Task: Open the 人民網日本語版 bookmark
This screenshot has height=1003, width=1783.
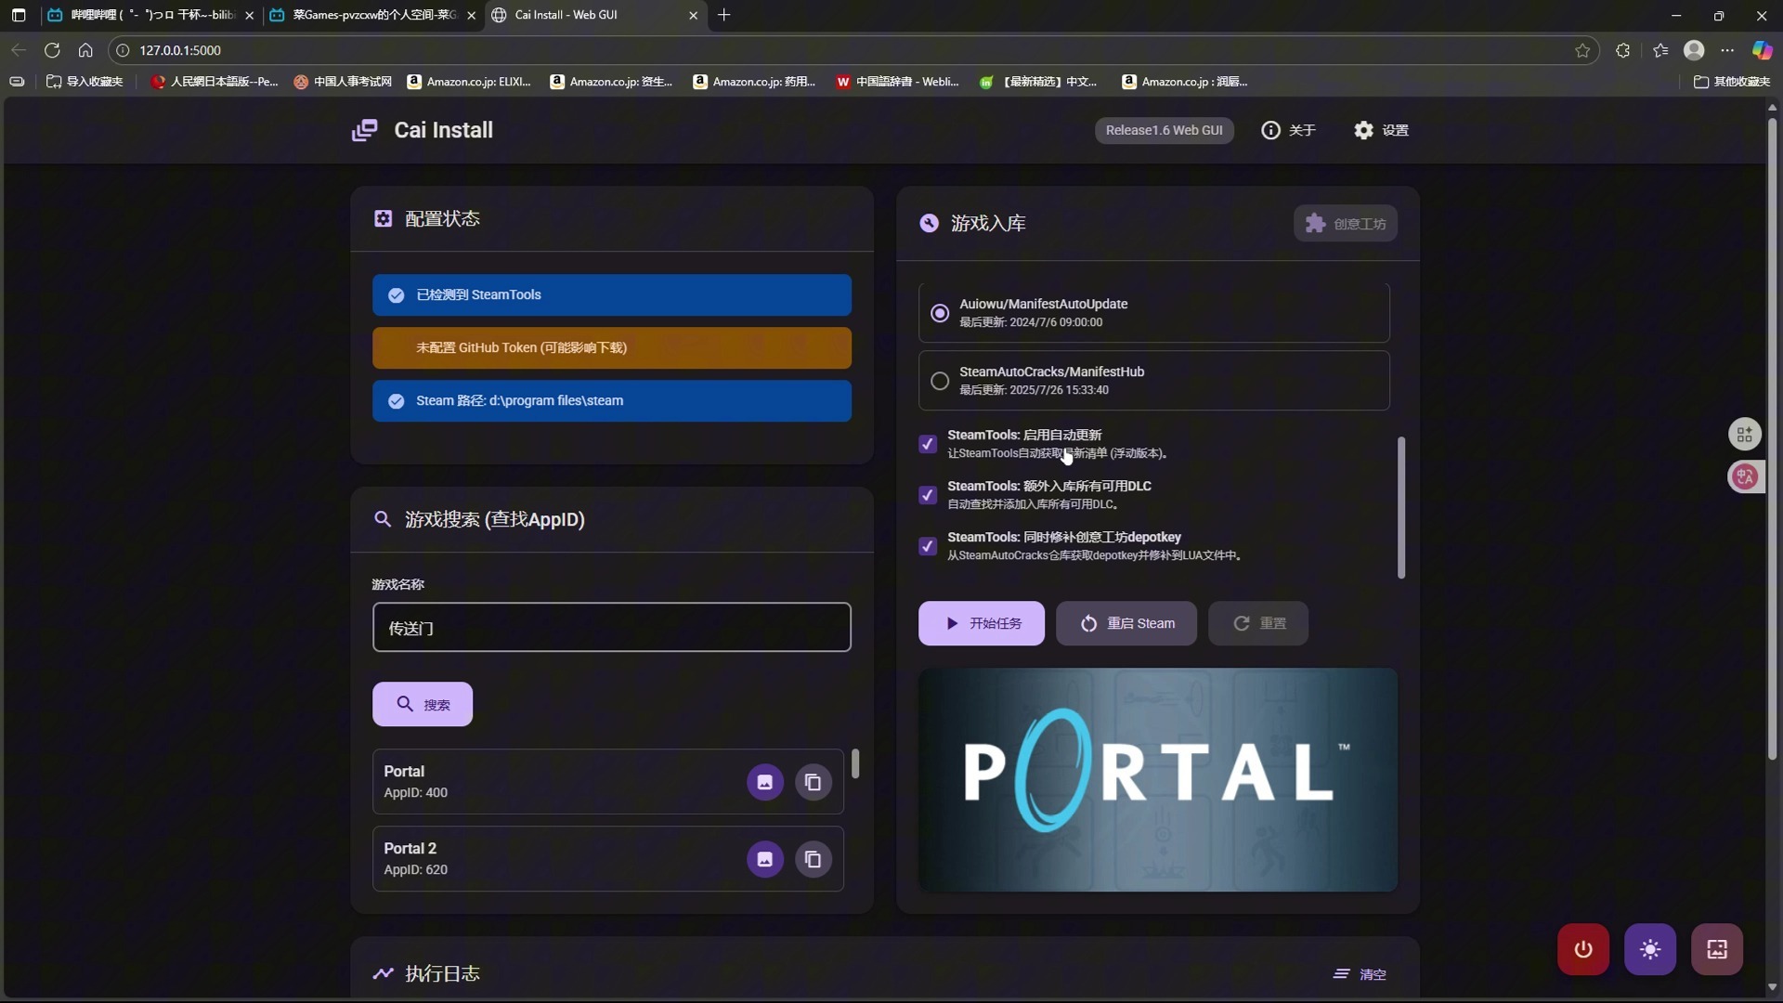Action: click(215, 82)
